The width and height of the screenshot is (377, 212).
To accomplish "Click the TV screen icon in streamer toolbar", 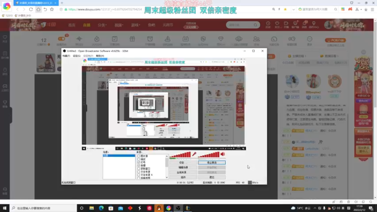I will pos(185,39).
